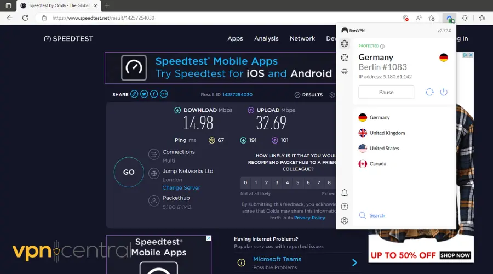Open tracking prevention icon in address bar
The width and height of the screenshot is (493, 274).
[405, 18]
